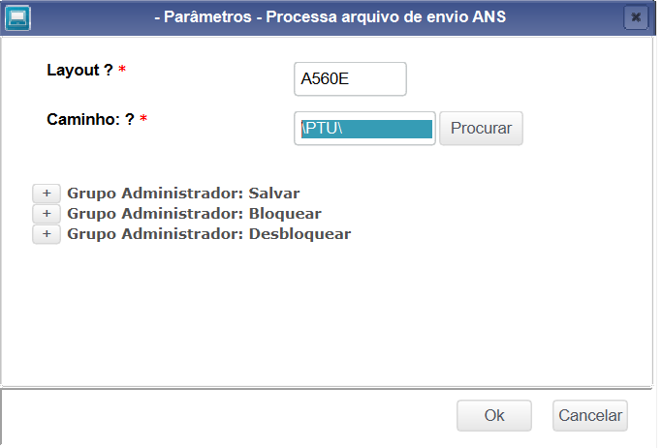Focus the Caminho path input field
Image resolution: width=662 pixels, height=448 pixels.
point(364,129)
